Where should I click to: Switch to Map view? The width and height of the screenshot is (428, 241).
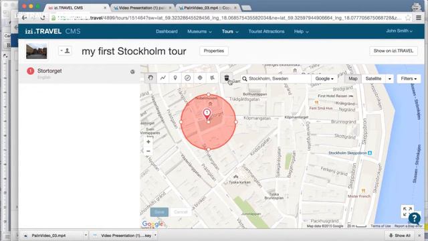click(x=353, y=79)
